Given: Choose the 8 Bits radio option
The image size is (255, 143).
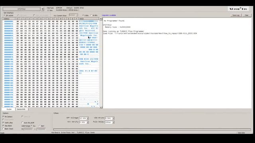Looking at the screenshot, I should [x=83, y=15].
